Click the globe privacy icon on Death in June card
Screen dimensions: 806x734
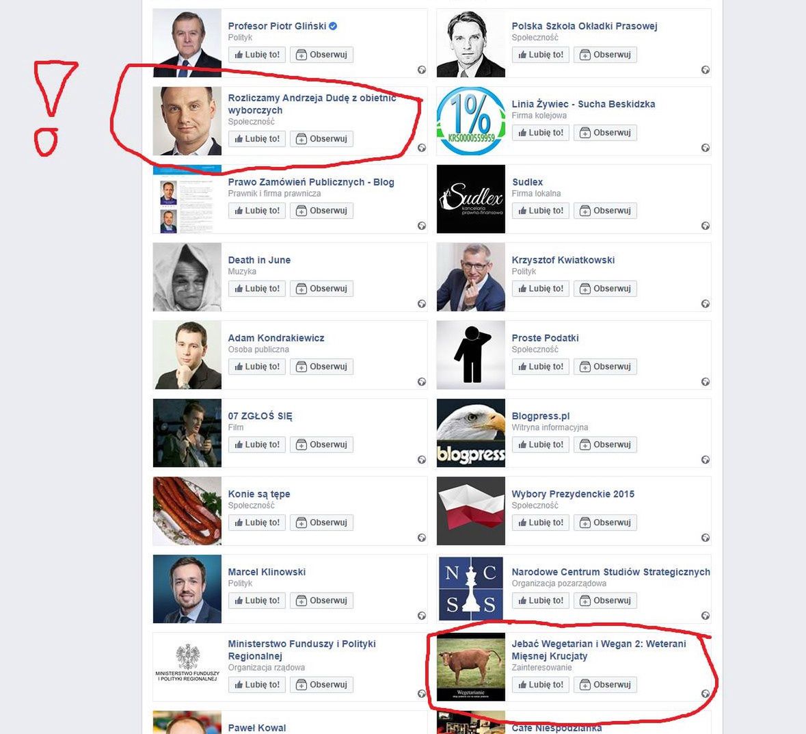pyautogui.click(x=422, y=304)
